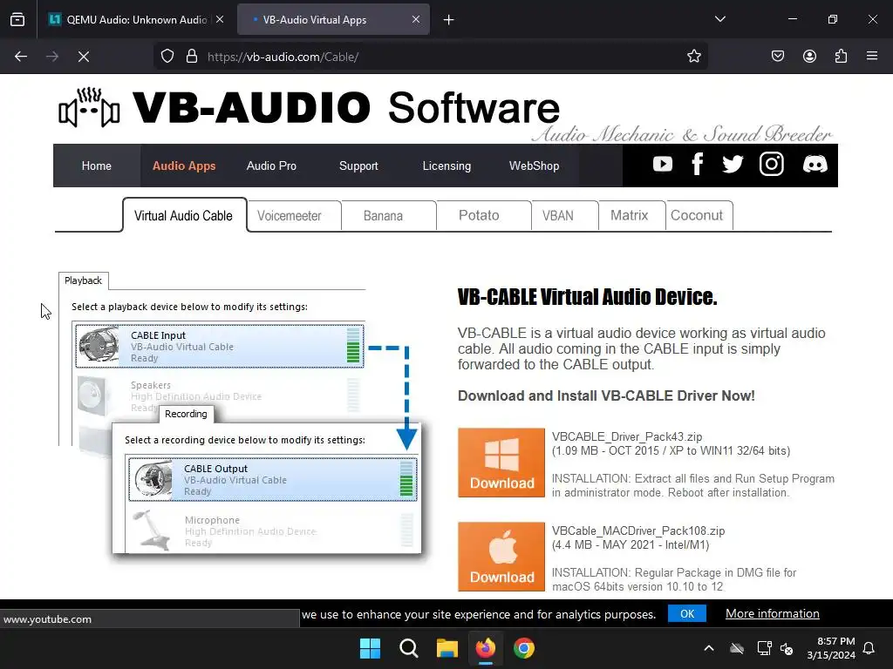Switch to the Voicemeeter tab
Image resolution: width=893 pixels, height=669 pixels.
(x=295, y=216)
